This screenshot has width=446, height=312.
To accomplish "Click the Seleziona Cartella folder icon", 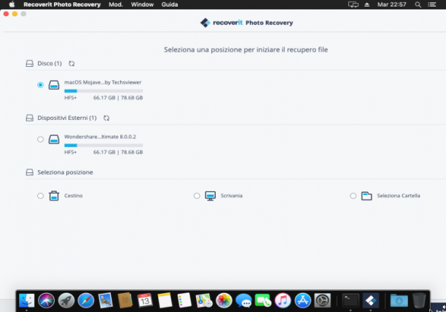I will click(367, 196).
